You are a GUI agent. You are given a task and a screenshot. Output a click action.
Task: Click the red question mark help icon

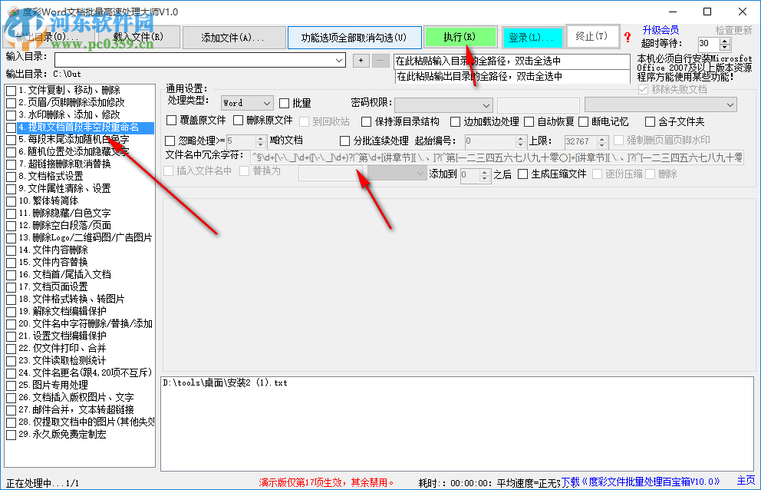pos(628,38)
